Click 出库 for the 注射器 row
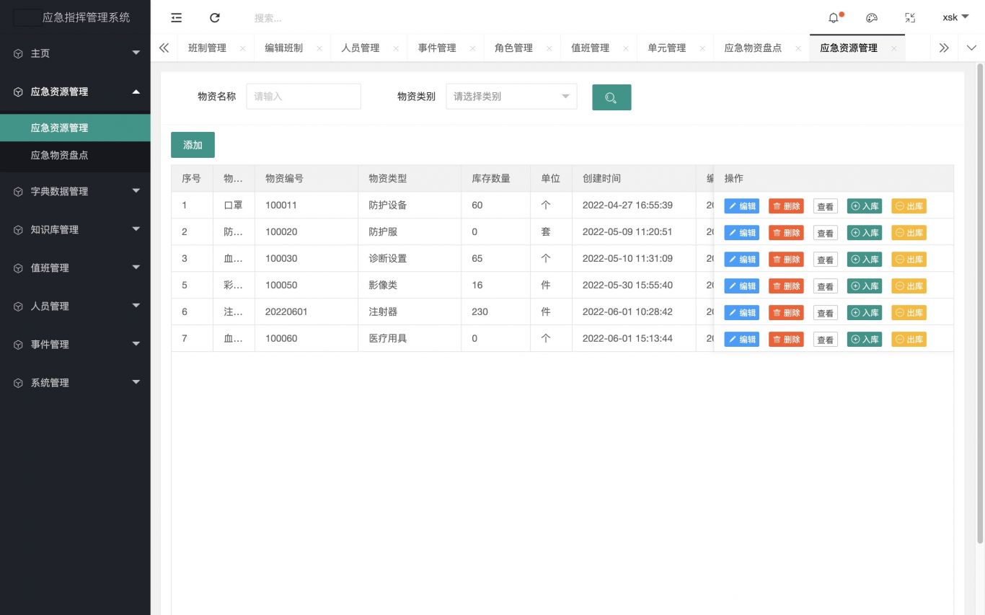The height and width of the screenshot is (615, 985). click(909, 313)
